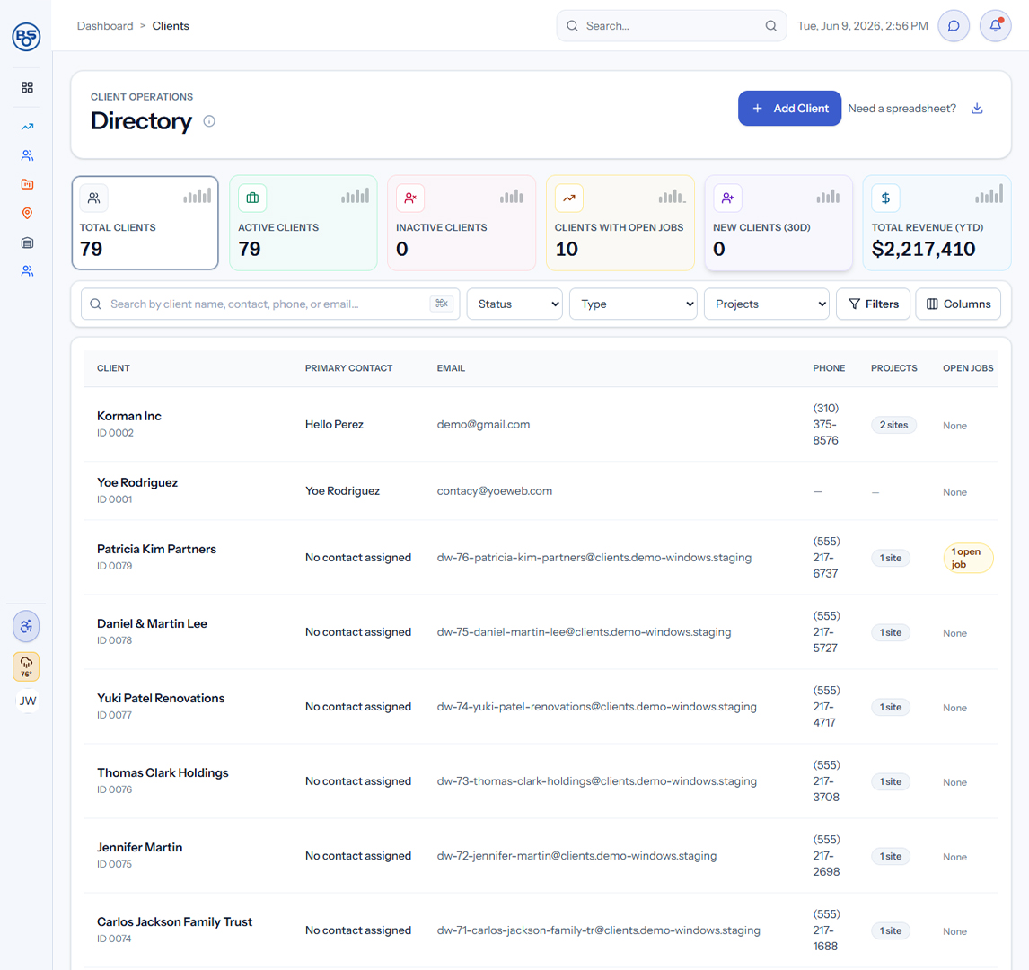Click the 2 sites badge for Korman Inc
1029x970 pixels.
pyautogui.click(x=893, y=425)
